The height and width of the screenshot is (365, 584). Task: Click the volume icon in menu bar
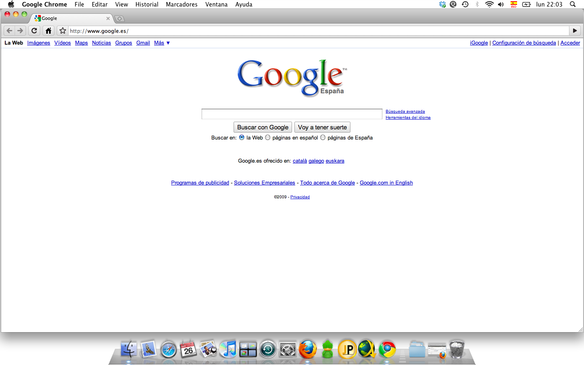point(501,4)
